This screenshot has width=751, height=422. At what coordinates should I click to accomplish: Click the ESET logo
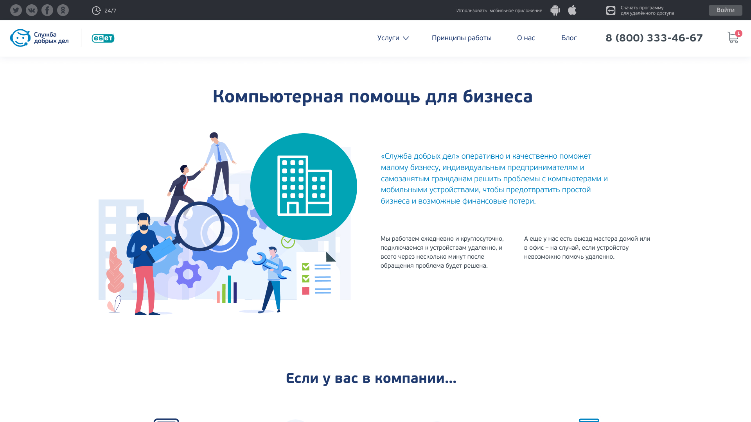(103, 38)
